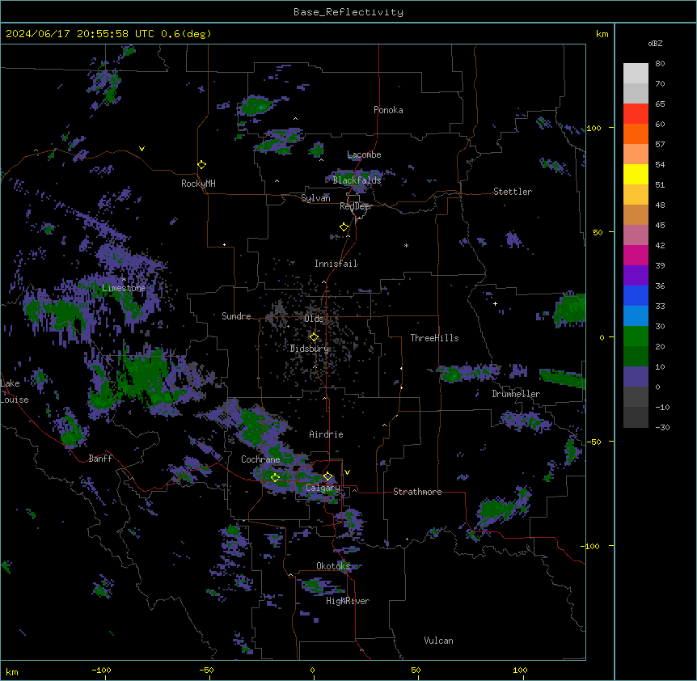The height and width of the screenshot is (681, 697).
Task: Click the Olds city label
Action: (314, 319)
